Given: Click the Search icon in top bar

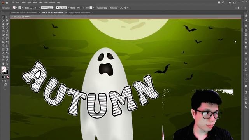Looking at the screenshot, I should [223, 3].
